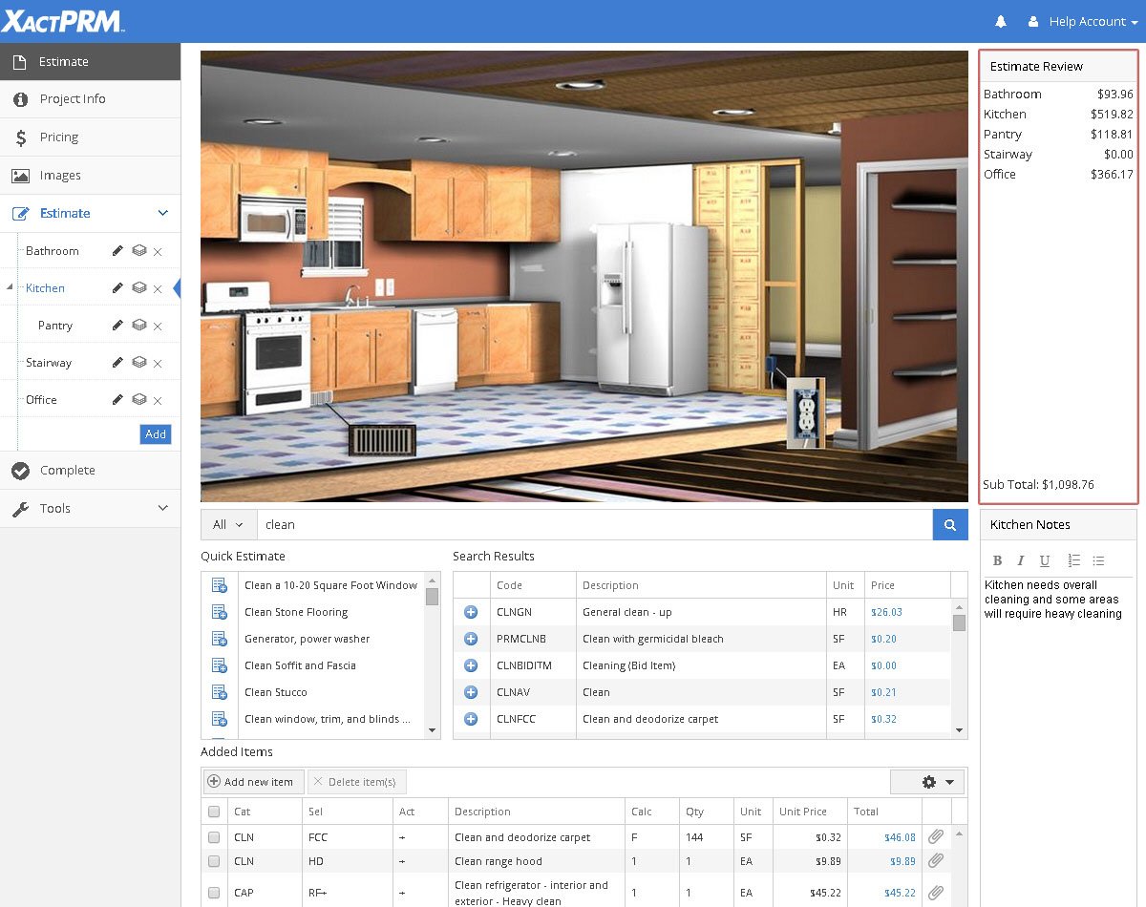1146x907 pixels.
Task: Open 3D cube icon for Kitchen
Action: click(x=138, y=288)
